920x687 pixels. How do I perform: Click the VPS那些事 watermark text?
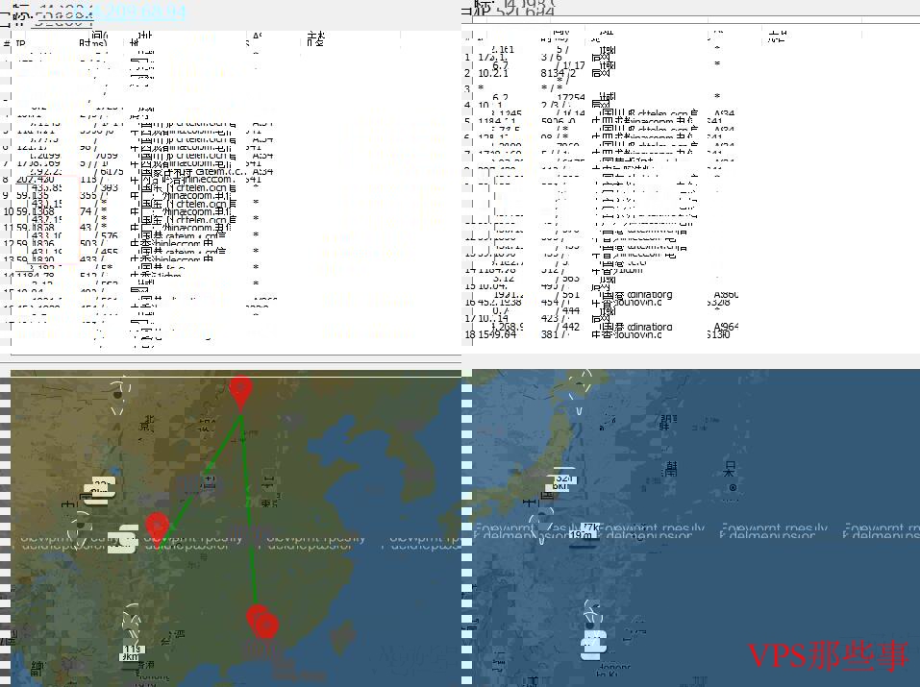pyautogui.click(x=828, y=655)
